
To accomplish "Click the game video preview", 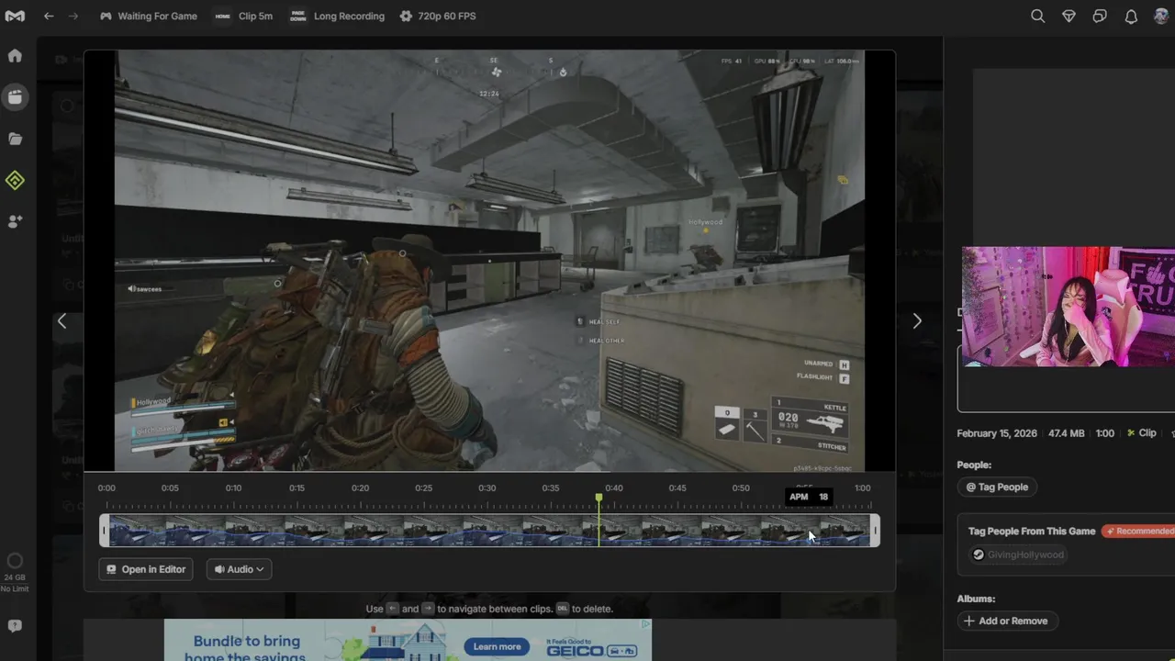I will (489, 261).
